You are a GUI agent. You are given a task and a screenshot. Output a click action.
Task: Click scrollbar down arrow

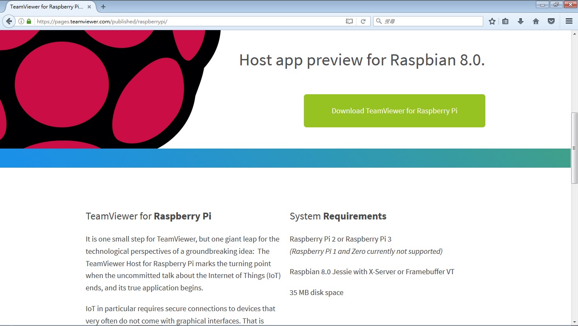[574, 322]
